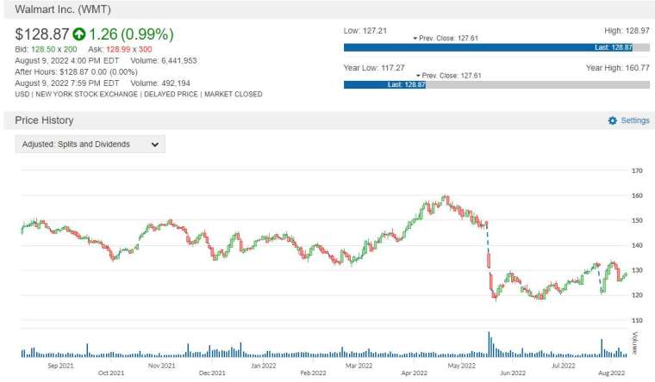Open the Adjusted: Splits and Dividends dropdown
This screenshot has height=382, width=655.
pos(90,145)
